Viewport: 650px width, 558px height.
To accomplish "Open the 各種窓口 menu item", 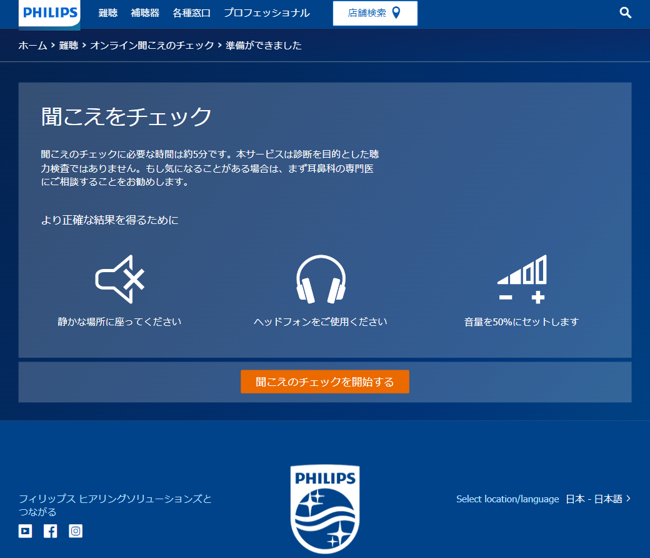I will coord(191,13).
